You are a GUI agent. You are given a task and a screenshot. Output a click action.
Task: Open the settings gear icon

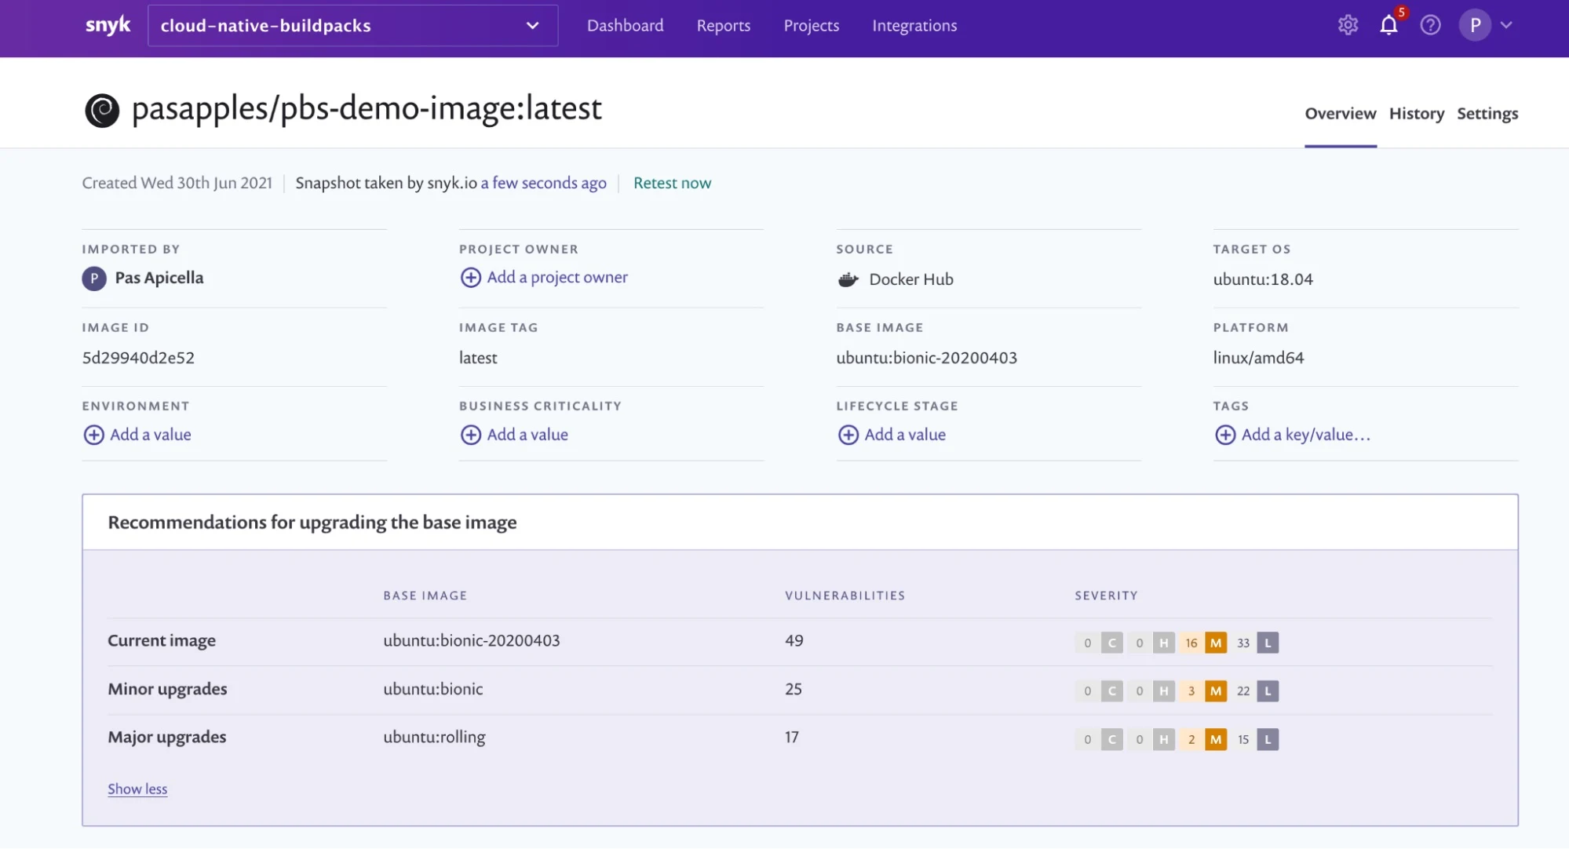(x=1348, y=25)
